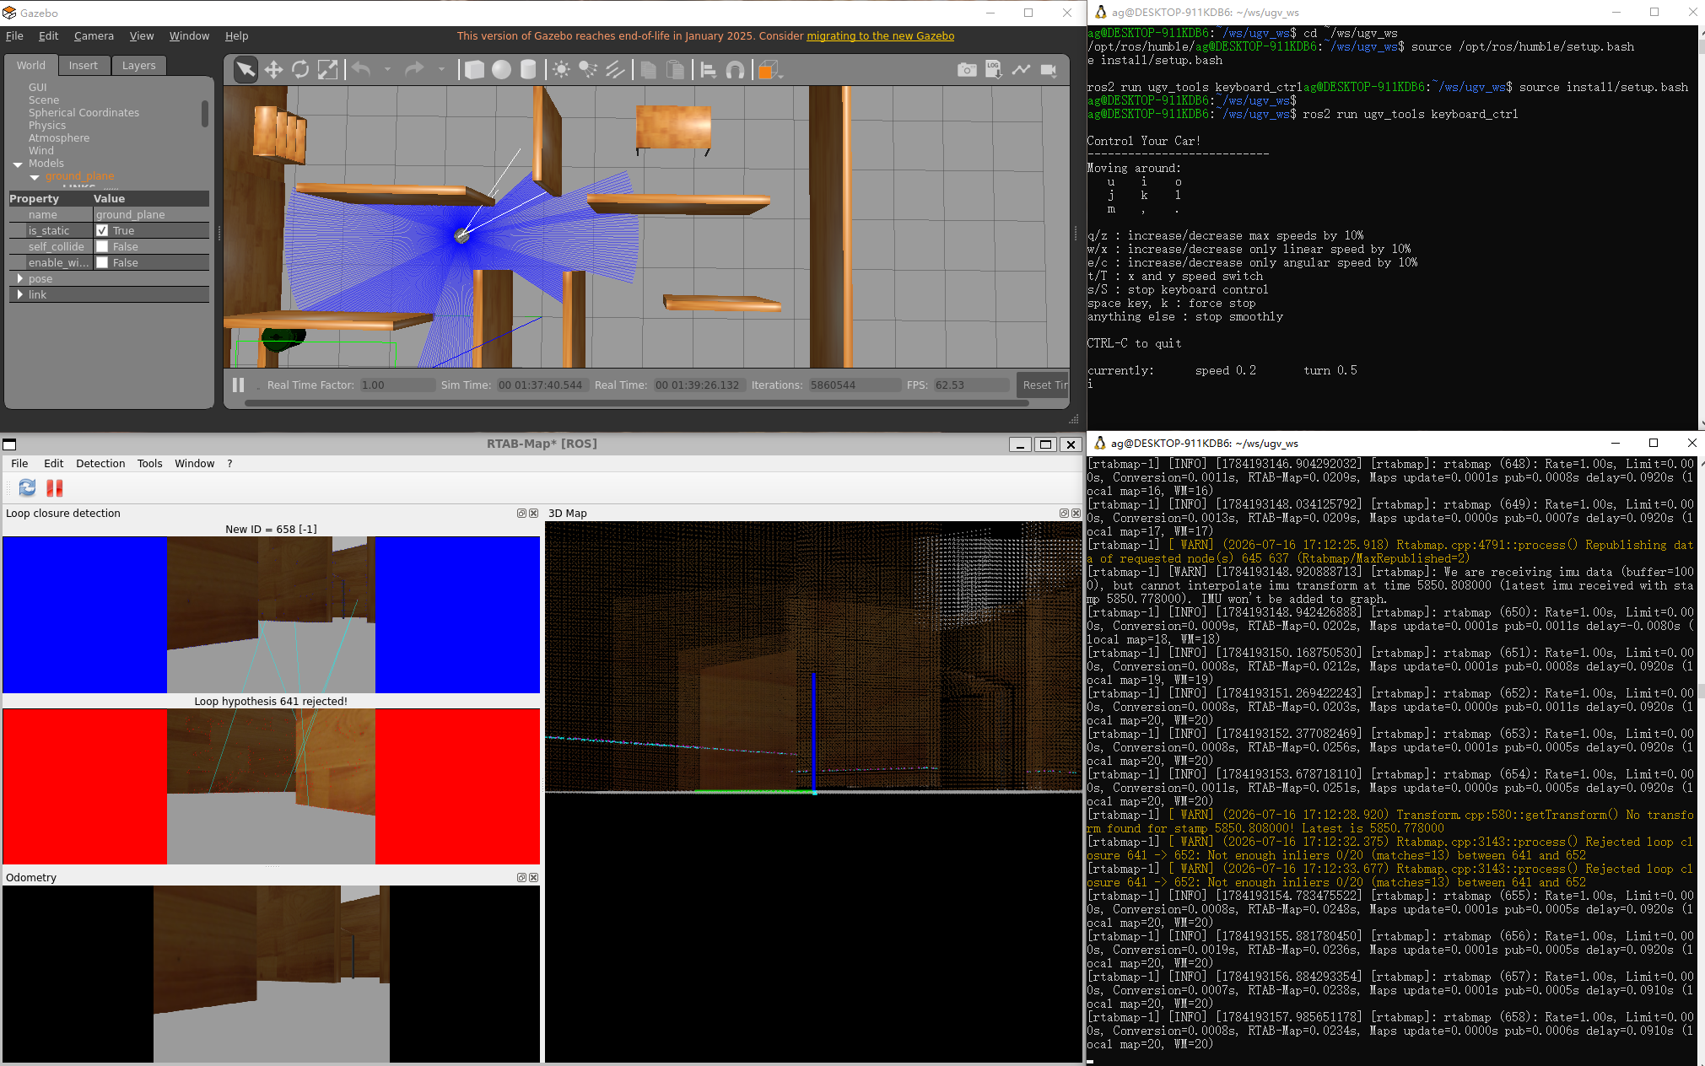Switch to the Insert tab
1705x1066 pixels.
(84, 65)
